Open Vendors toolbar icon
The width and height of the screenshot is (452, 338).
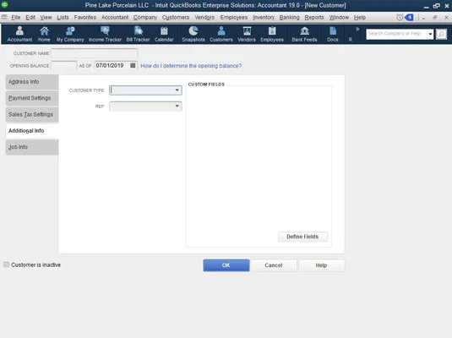point(247,34)
